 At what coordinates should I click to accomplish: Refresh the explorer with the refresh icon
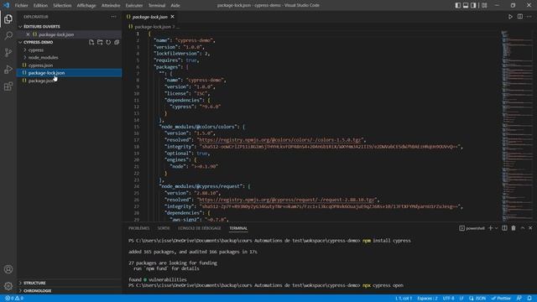[x=108, y=42]
